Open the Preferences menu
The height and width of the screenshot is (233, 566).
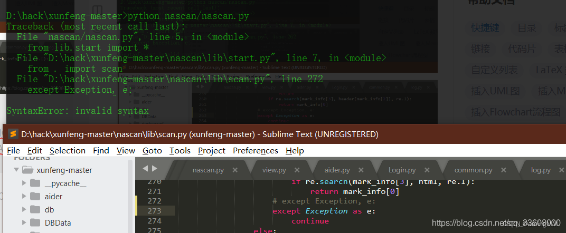click(x=256, y=151)
